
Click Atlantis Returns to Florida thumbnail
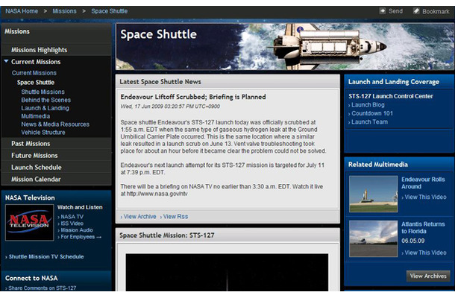tap(374, 238)
